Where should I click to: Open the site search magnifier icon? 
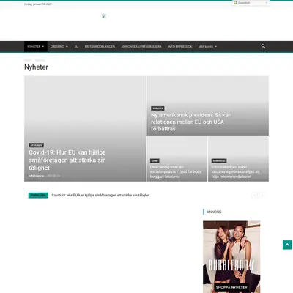click(263, 46)
